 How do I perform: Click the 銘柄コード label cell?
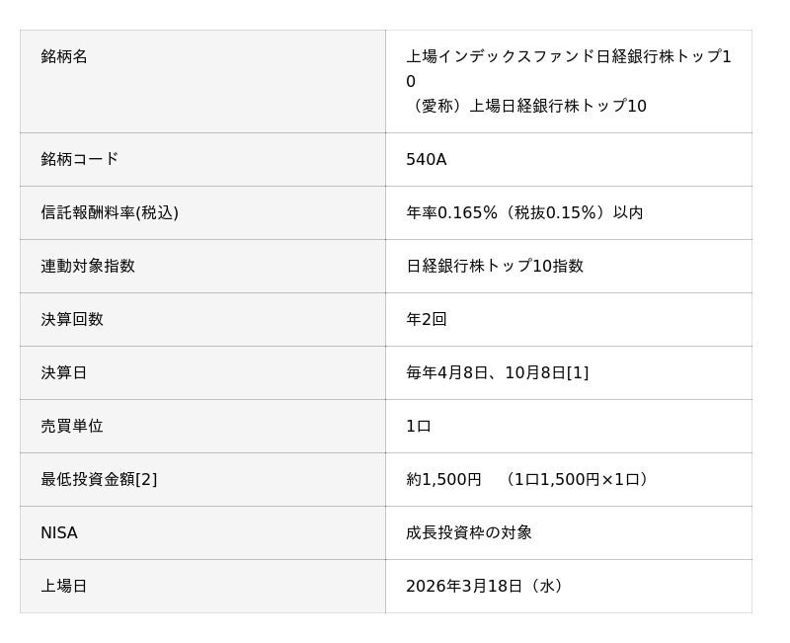[x=79, y=159]
